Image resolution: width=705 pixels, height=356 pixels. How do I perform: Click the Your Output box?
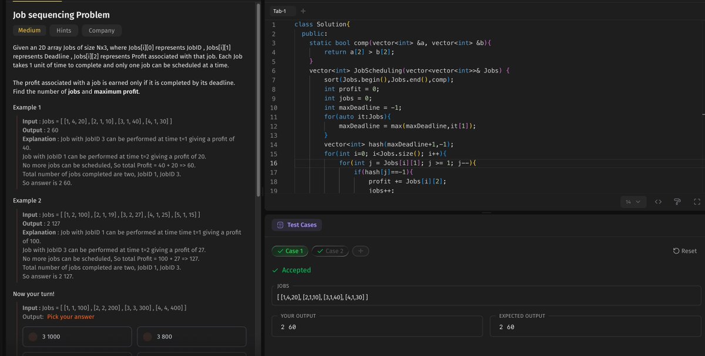click(x=378, y=327)
